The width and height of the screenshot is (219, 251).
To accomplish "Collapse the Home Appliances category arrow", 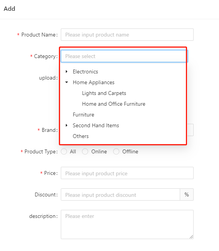I will 67,82.
